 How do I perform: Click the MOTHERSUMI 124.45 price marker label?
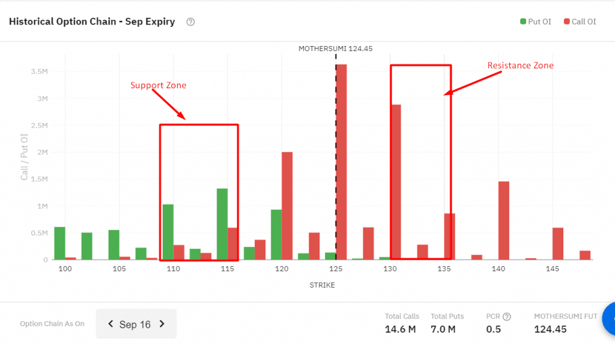(x=335, y=49)
